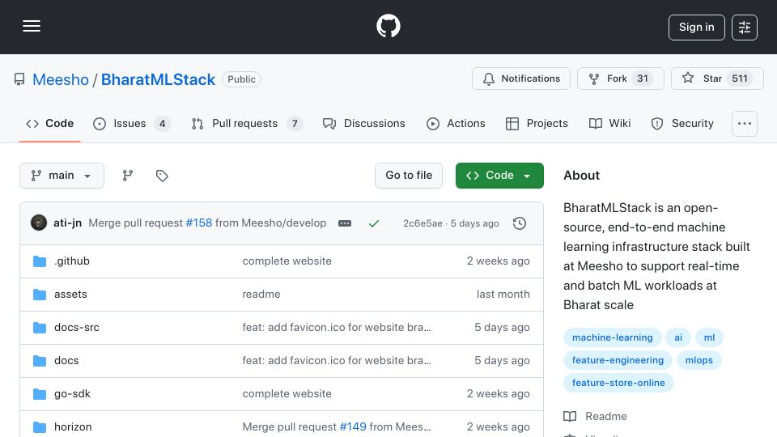This screenshot has height=437, width=777.
Task: Go to GitHub homepage via Octocat logo
Action: (x=388, y=26)
